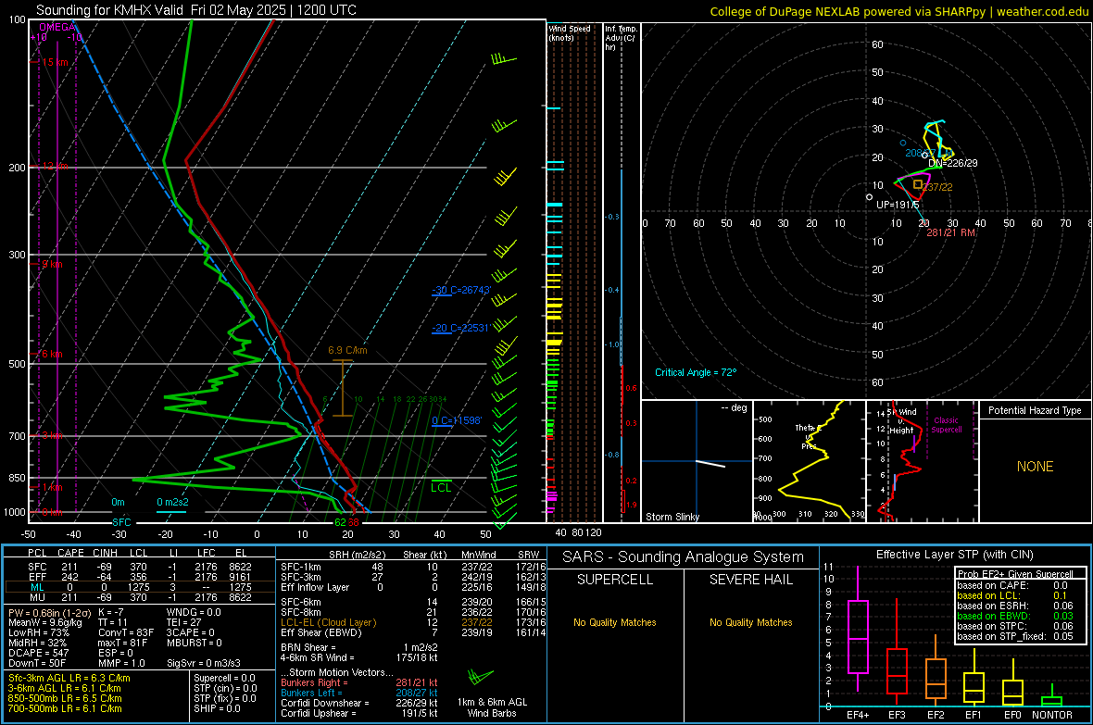Click the based on EBWD: 0.03 line
Image resolution: width=1093 pixels, height=725 pixels.
point(1015,616)
